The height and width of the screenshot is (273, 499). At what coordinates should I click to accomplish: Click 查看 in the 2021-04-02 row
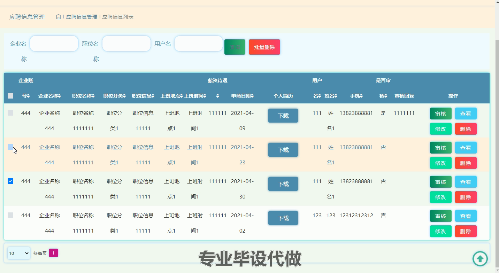point(466,216)
